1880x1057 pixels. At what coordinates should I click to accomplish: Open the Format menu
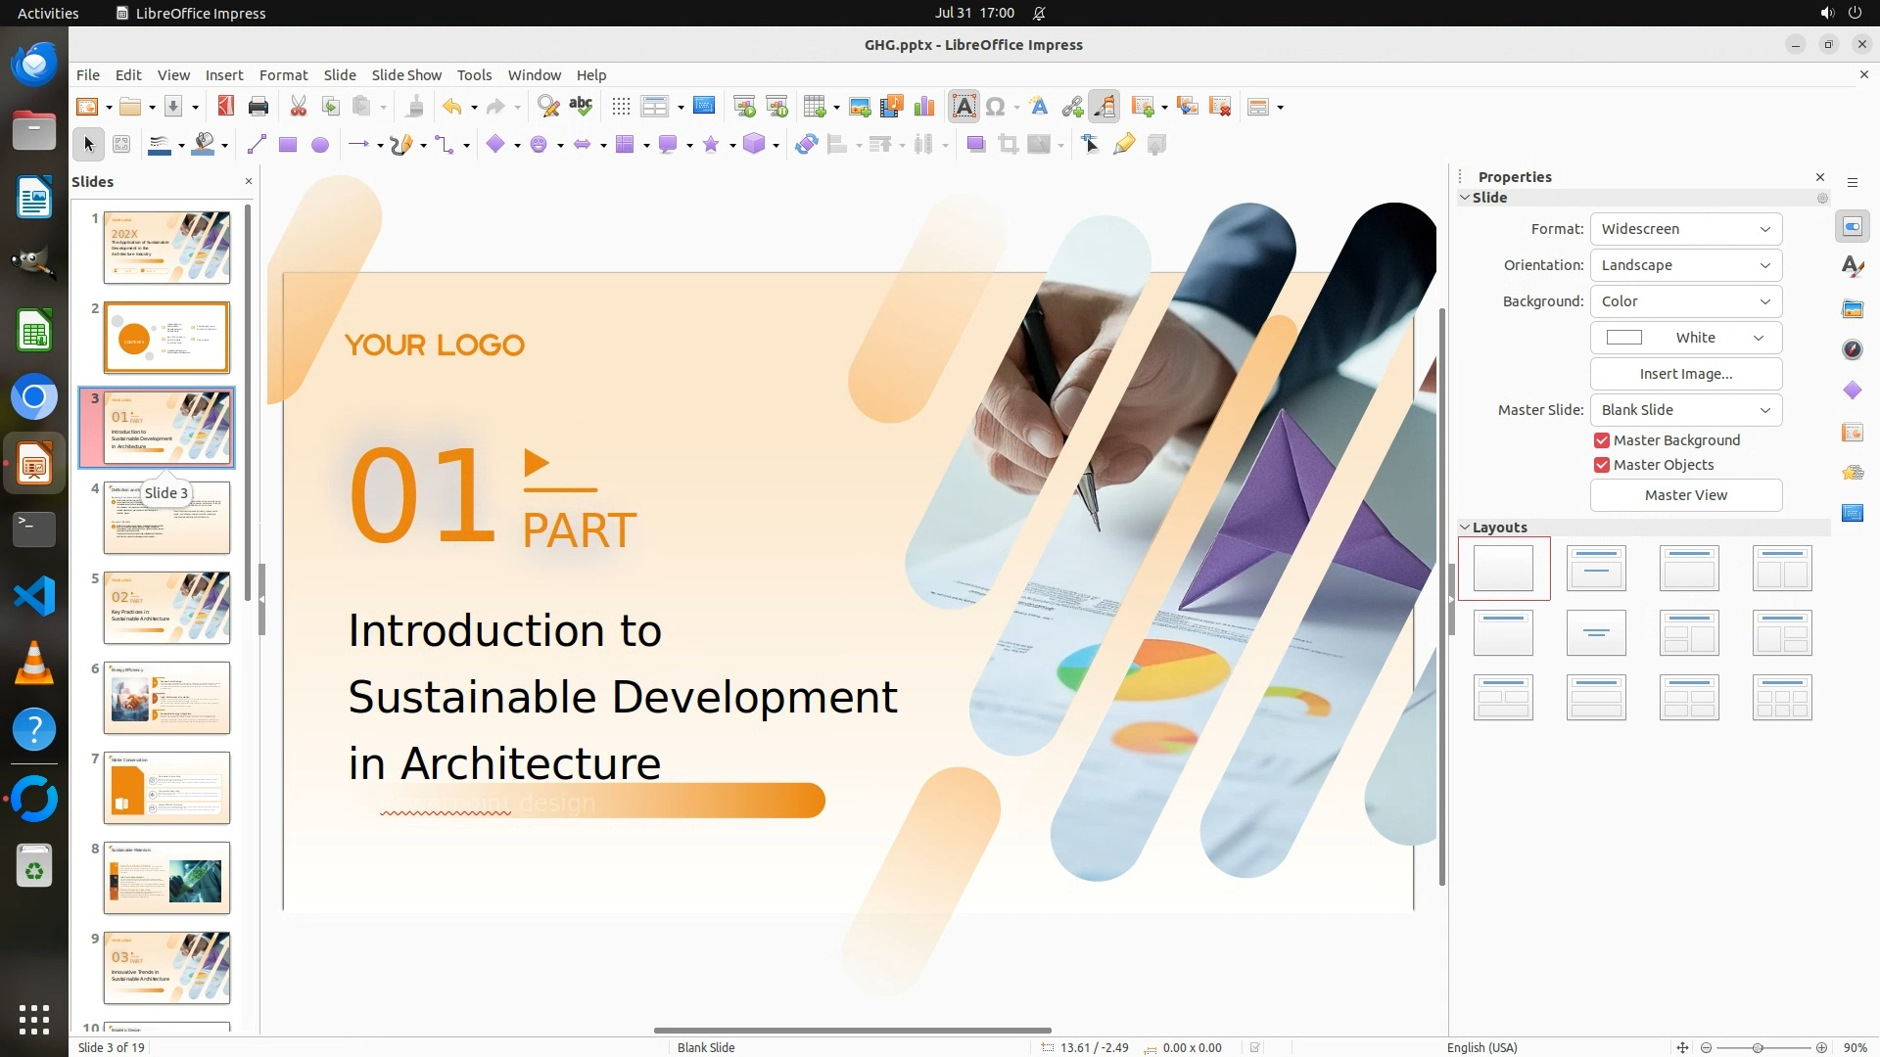tap(283, 75)
